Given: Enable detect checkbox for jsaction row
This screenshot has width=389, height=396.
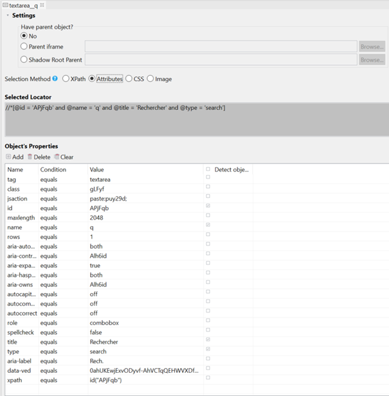Looking at the screenshot, I should click(208, 196).
